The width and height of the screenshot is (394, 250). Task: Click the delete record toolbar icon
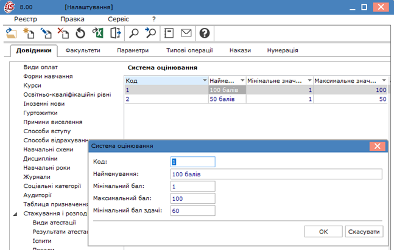click(x=63, y=33)
